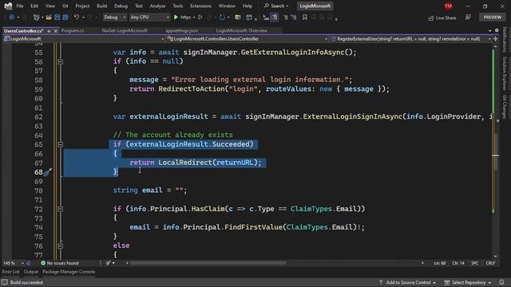Image resolution: width=511 pixels, height=287 pixels.
Task: Click the green No issues found checkmark
Action: pos(43,263)
